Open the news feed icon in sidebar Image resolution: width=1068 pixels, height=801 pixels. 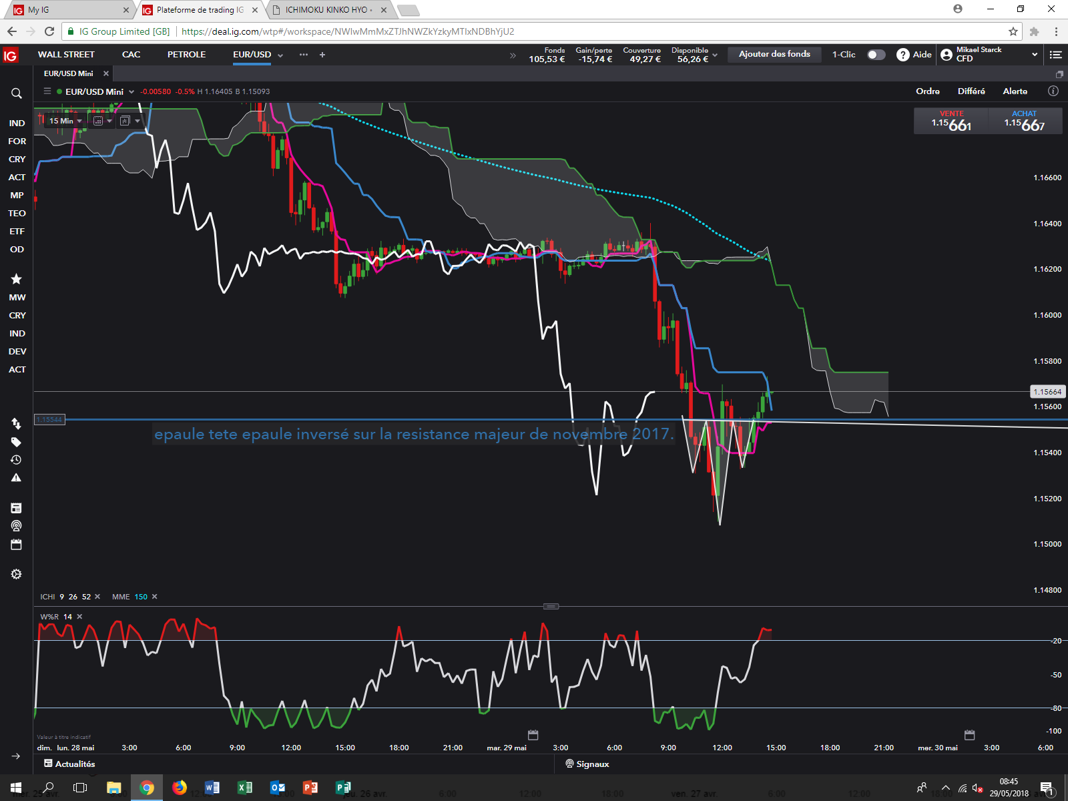[17, 508]
